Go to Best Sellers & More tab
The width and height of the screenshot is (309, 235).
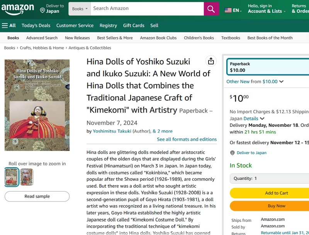pos(115,38)
